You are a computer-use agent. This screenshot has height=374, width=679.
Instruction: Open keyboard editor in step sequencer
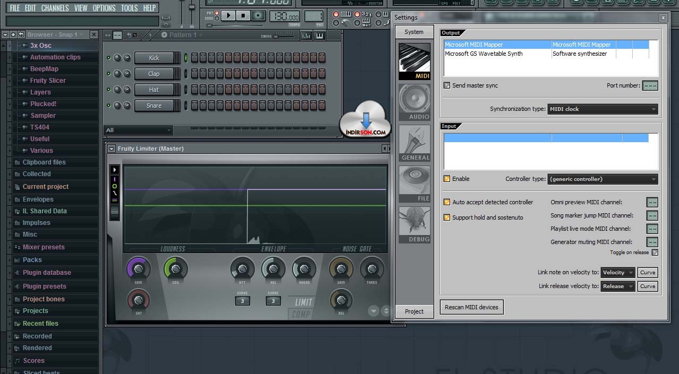coord(320,36)
